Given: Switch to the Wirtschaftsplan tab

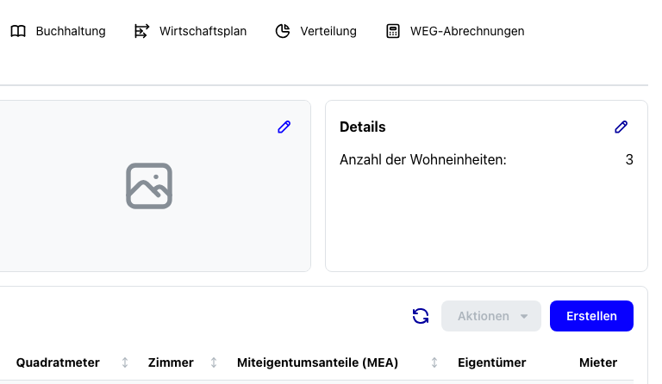Looking at the screenshot, I should tap(190, 31).
